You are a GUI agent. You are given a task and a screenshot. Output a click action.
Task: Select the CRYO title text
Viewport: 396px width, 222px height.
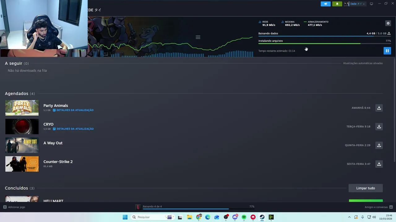click(48, 124)
